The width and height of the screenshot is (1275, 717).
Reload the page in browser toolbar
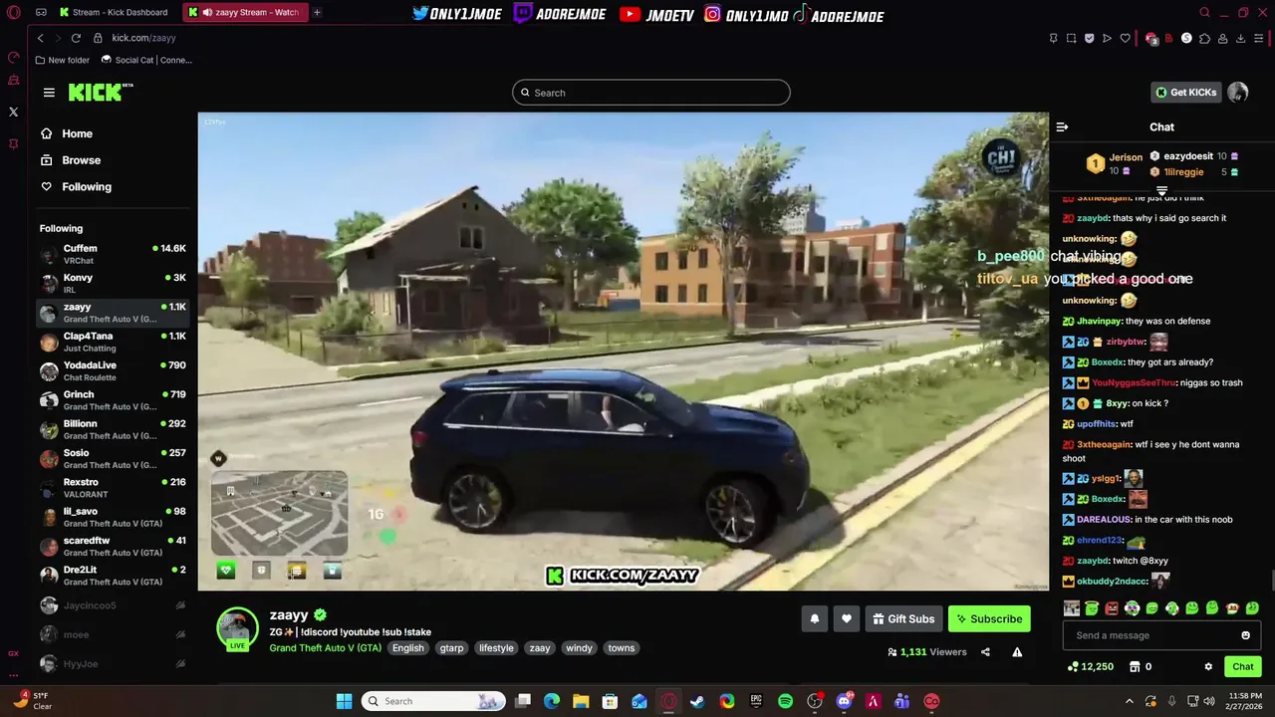pos(76,38)
